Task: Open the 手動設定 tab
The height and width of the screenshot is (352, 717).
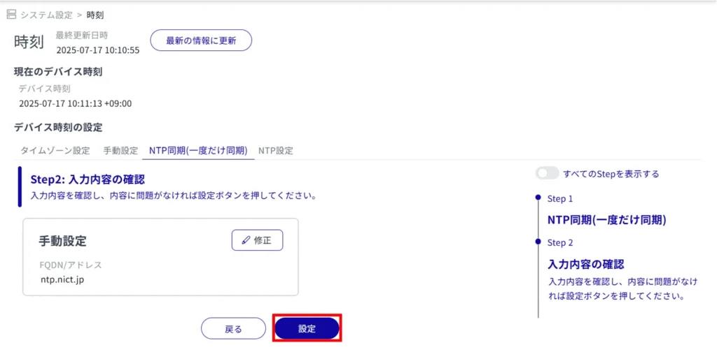Action: click(x=120, y=150)
